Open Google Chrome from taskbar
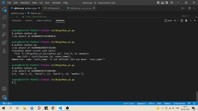Screen dimensions: 198x111 [x=53, y=108]
